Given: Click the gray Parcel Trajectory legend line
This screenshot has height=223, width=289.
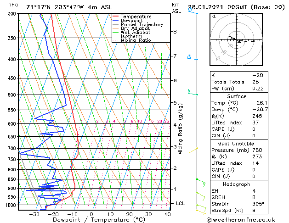Looking at the screenshot, I should pos(116,24).
